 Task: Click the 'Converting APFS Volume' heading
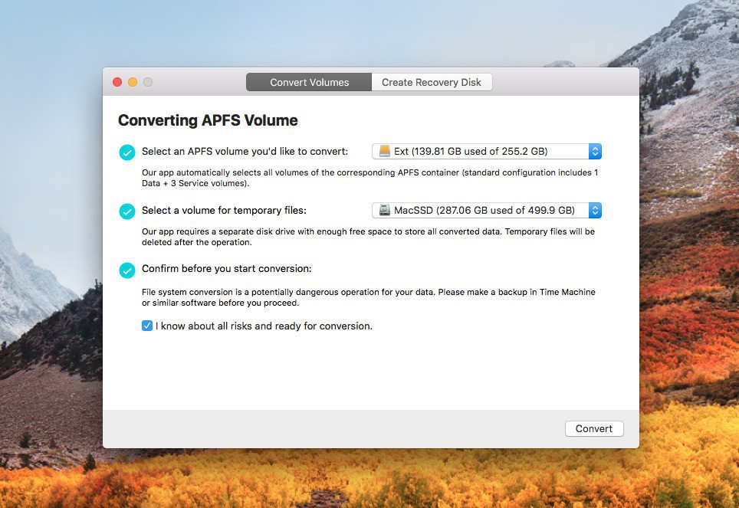coord(208,120)
